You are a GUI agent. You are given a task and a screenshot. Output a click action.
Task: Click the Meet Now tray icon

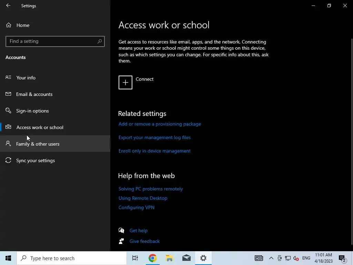coord(280,258)
